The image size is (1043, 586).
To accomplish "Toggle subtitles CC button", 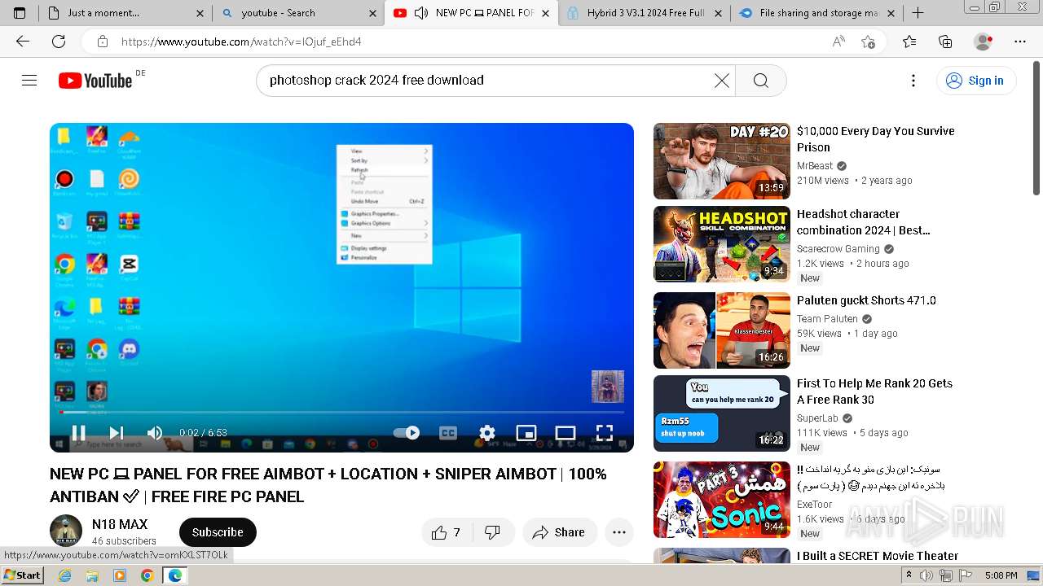I will pyautogui.click(x=448, y=432).
